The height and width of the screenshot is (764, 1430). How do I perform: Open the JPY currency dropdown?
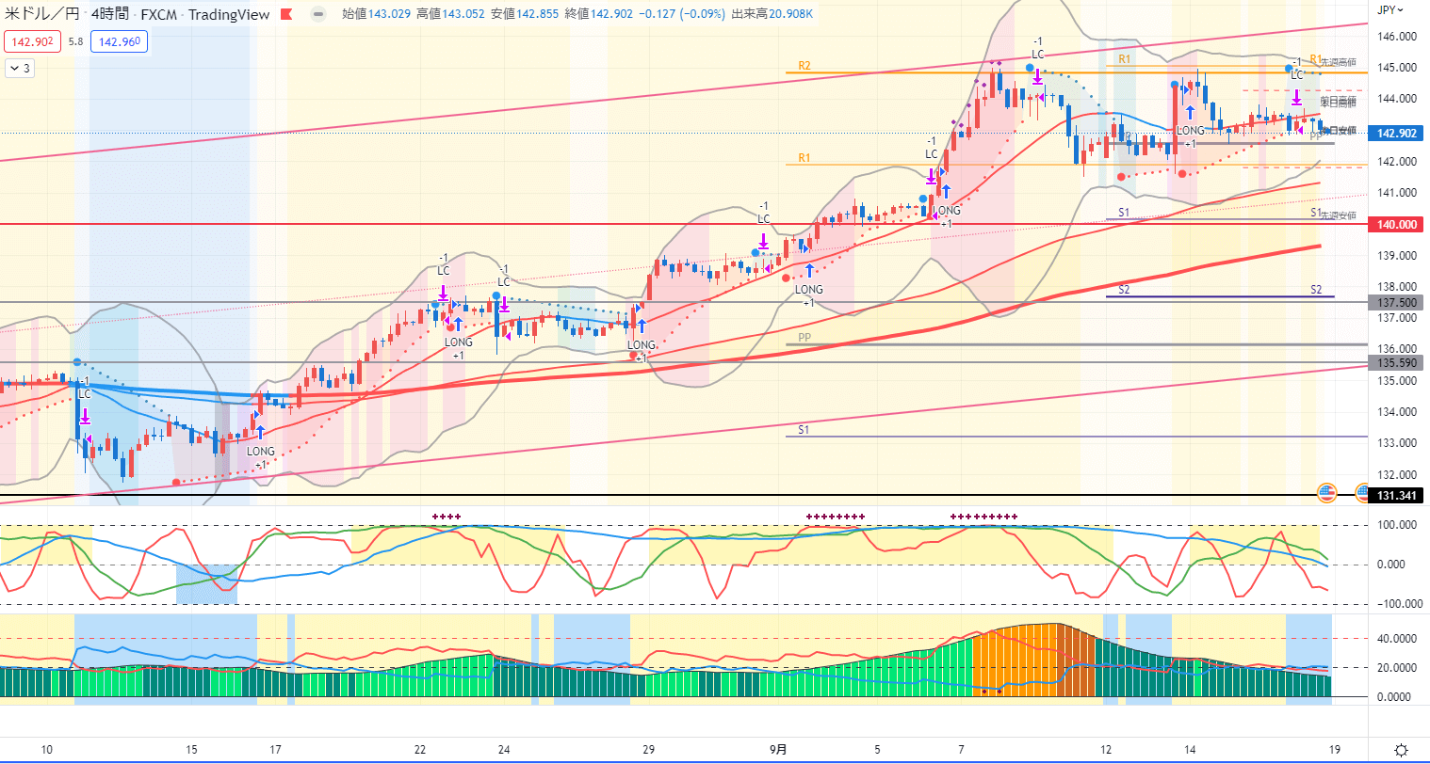coord(1390,10)
